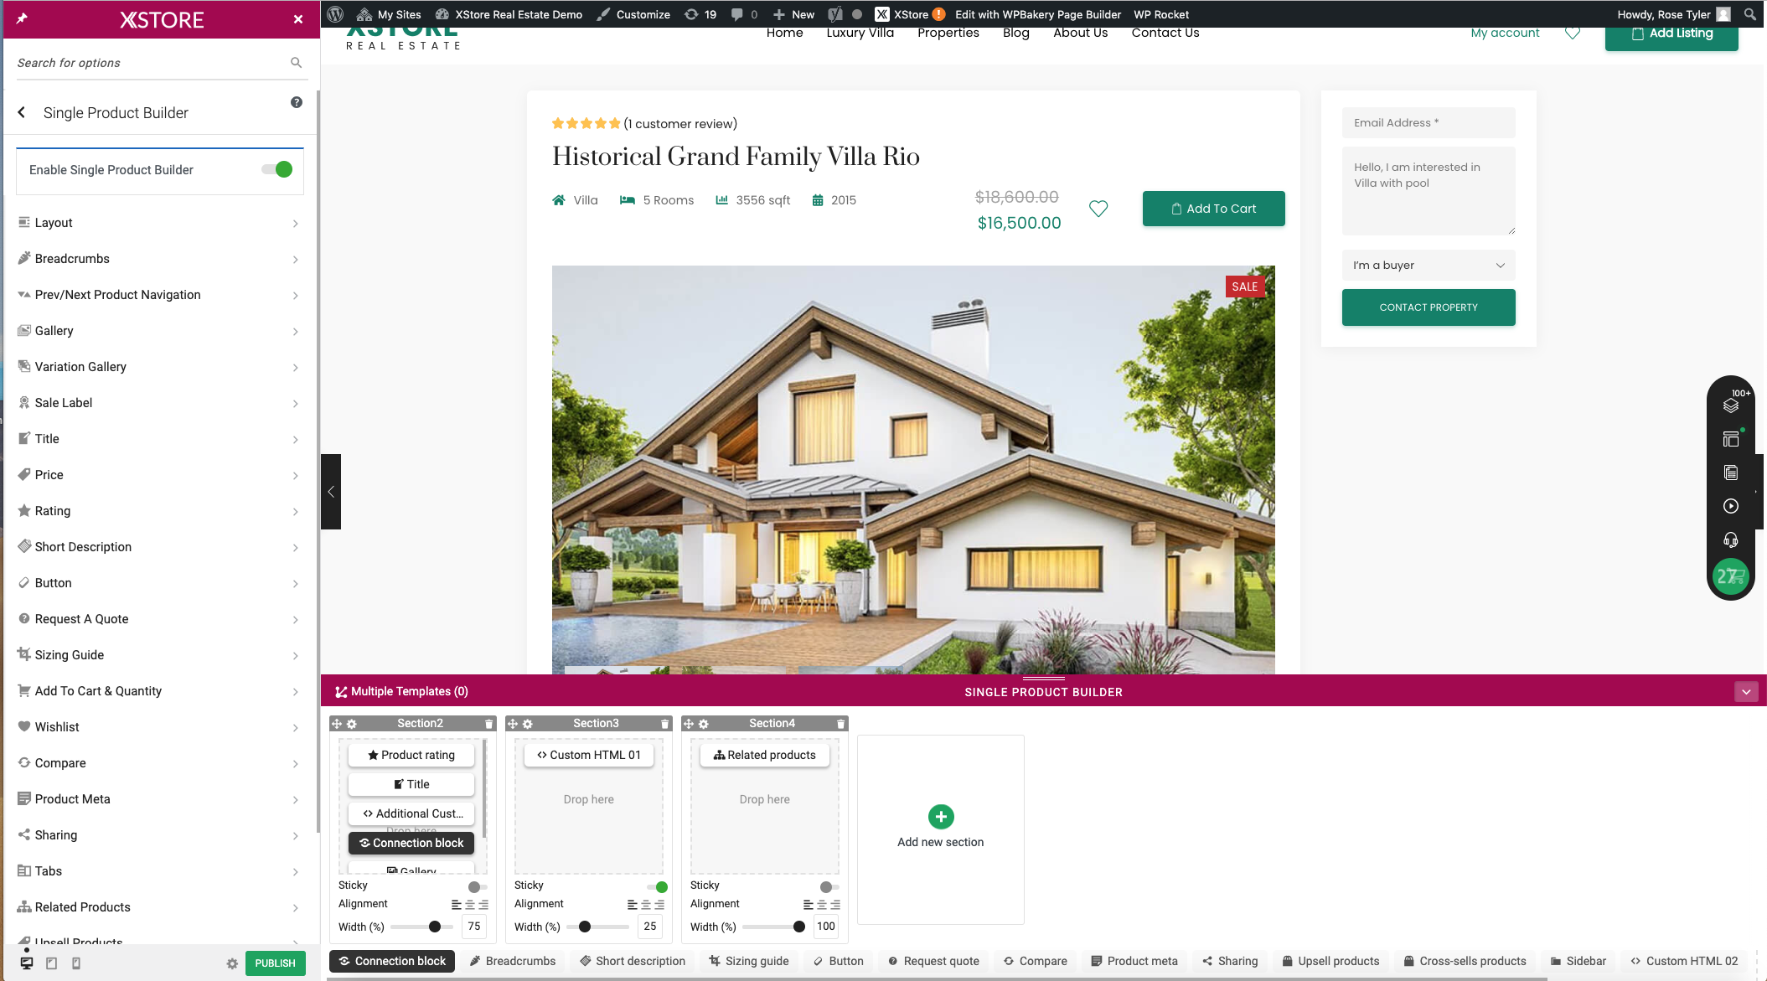The height and width of the screenshot is (981, 1767).
Task: Click the green plus Add new section
Action: [941, 816]
